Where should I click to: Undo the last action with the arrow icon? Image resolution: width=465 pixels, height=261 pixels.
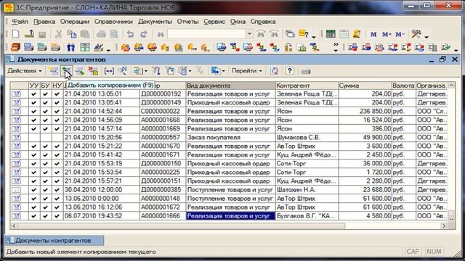130,34
